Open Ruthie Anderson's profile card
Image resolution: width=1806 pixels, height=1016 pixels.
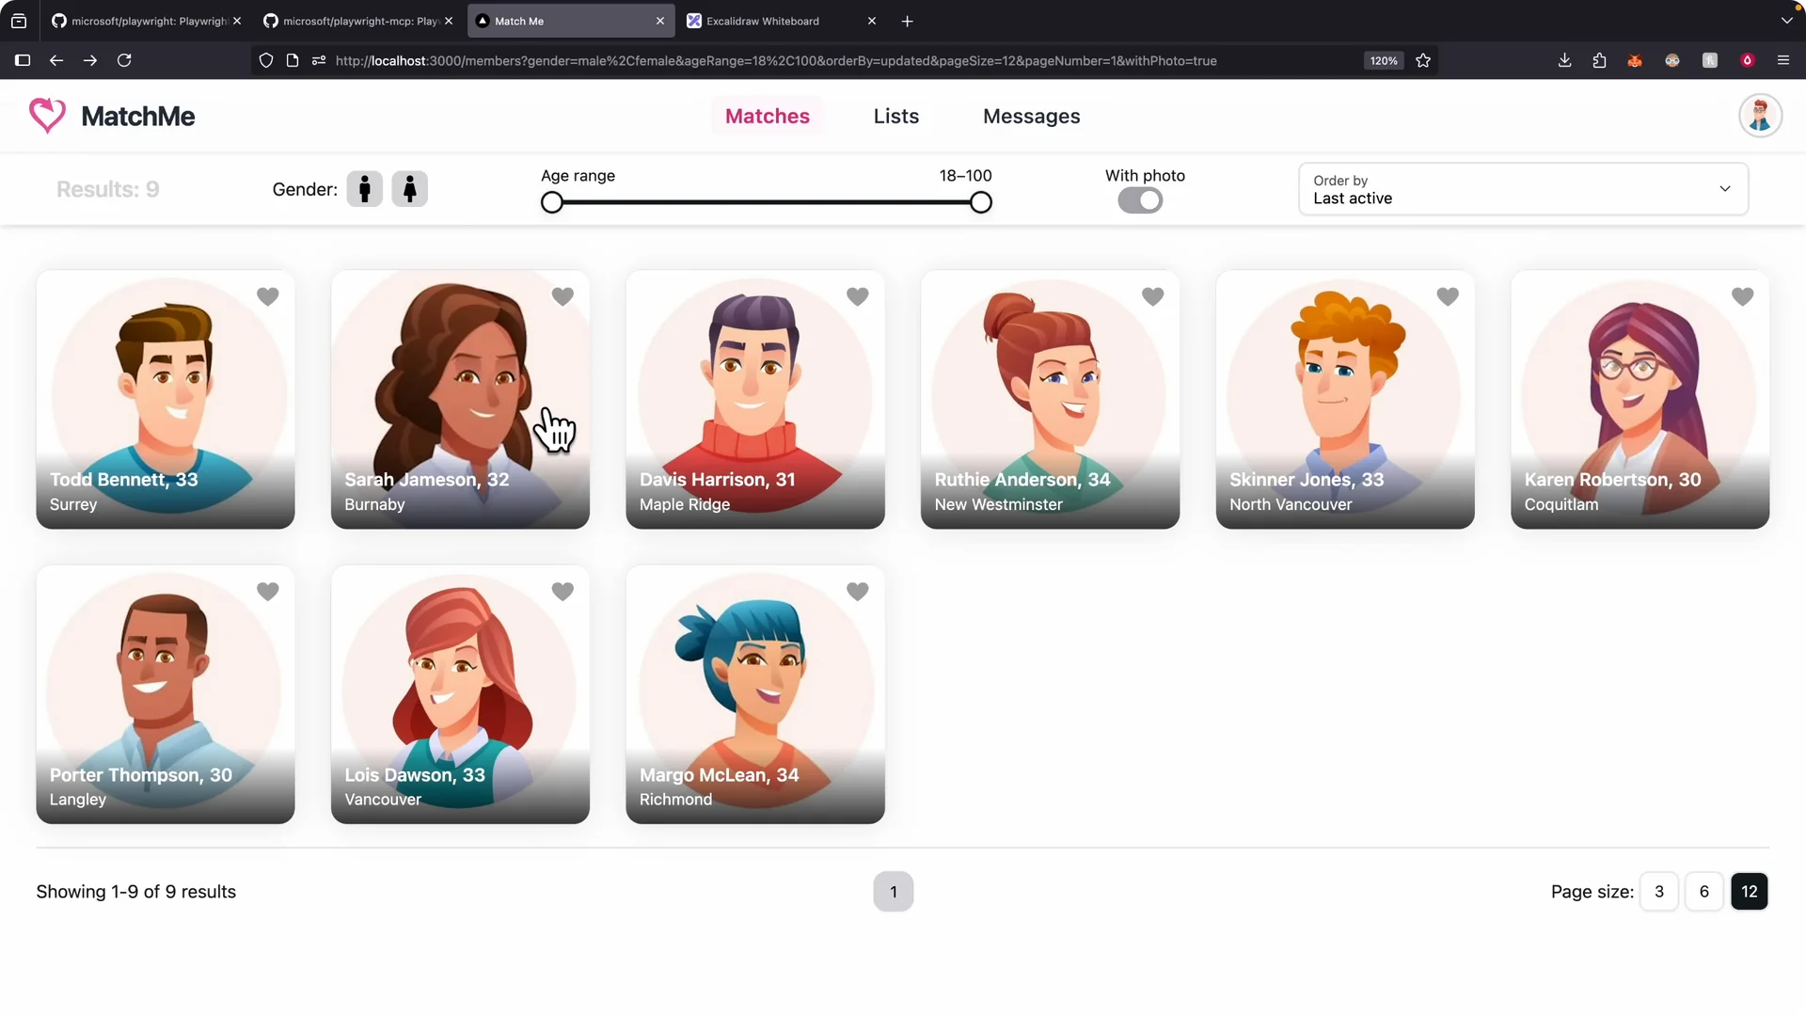point(1050,400)
